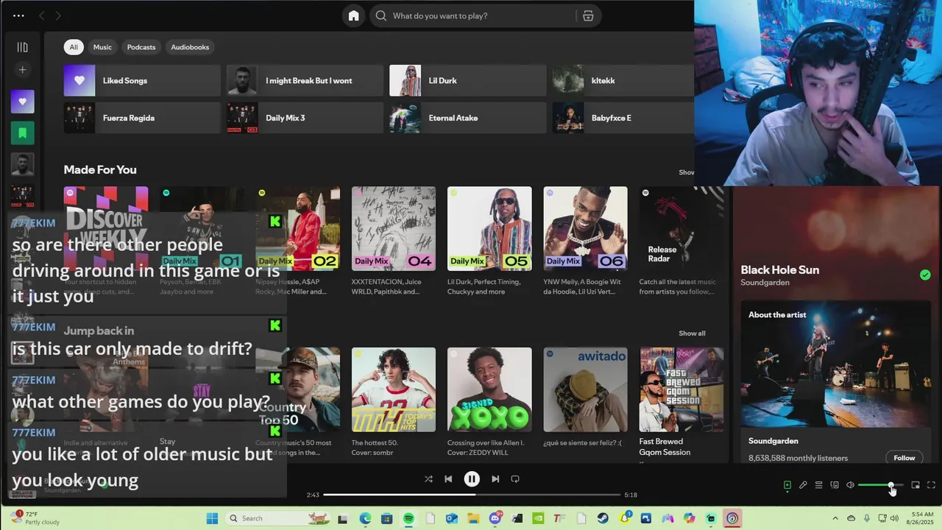
Task: Open Babyfxce E shortcut
Action: [623, 118]
